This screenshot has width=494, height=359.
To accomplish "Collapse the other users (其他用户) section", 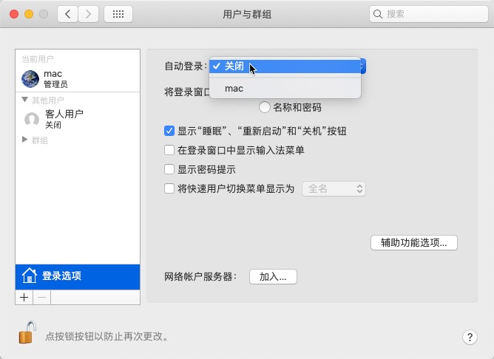I will click(25, 100).
